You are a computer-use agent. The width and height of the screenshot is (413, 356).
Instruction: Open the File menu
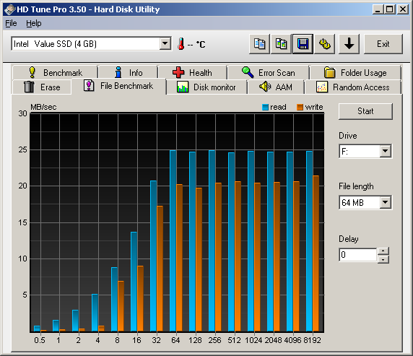tap(11, 23)
